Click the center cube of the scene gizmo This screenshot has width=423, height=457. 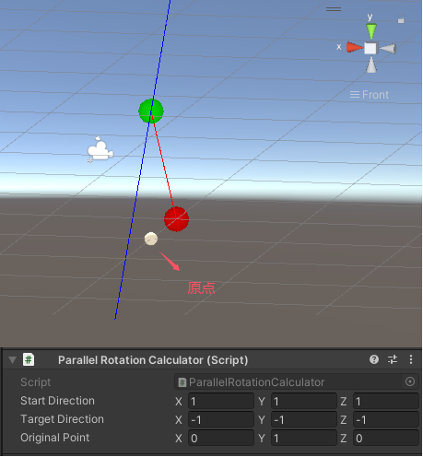click(370, 48)
